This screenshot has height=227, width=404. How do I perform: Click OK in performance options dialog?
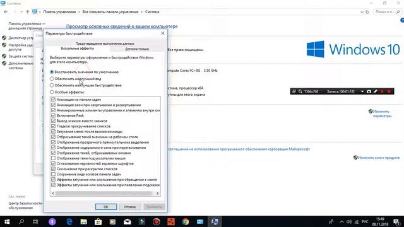click(x=106, y=207)
